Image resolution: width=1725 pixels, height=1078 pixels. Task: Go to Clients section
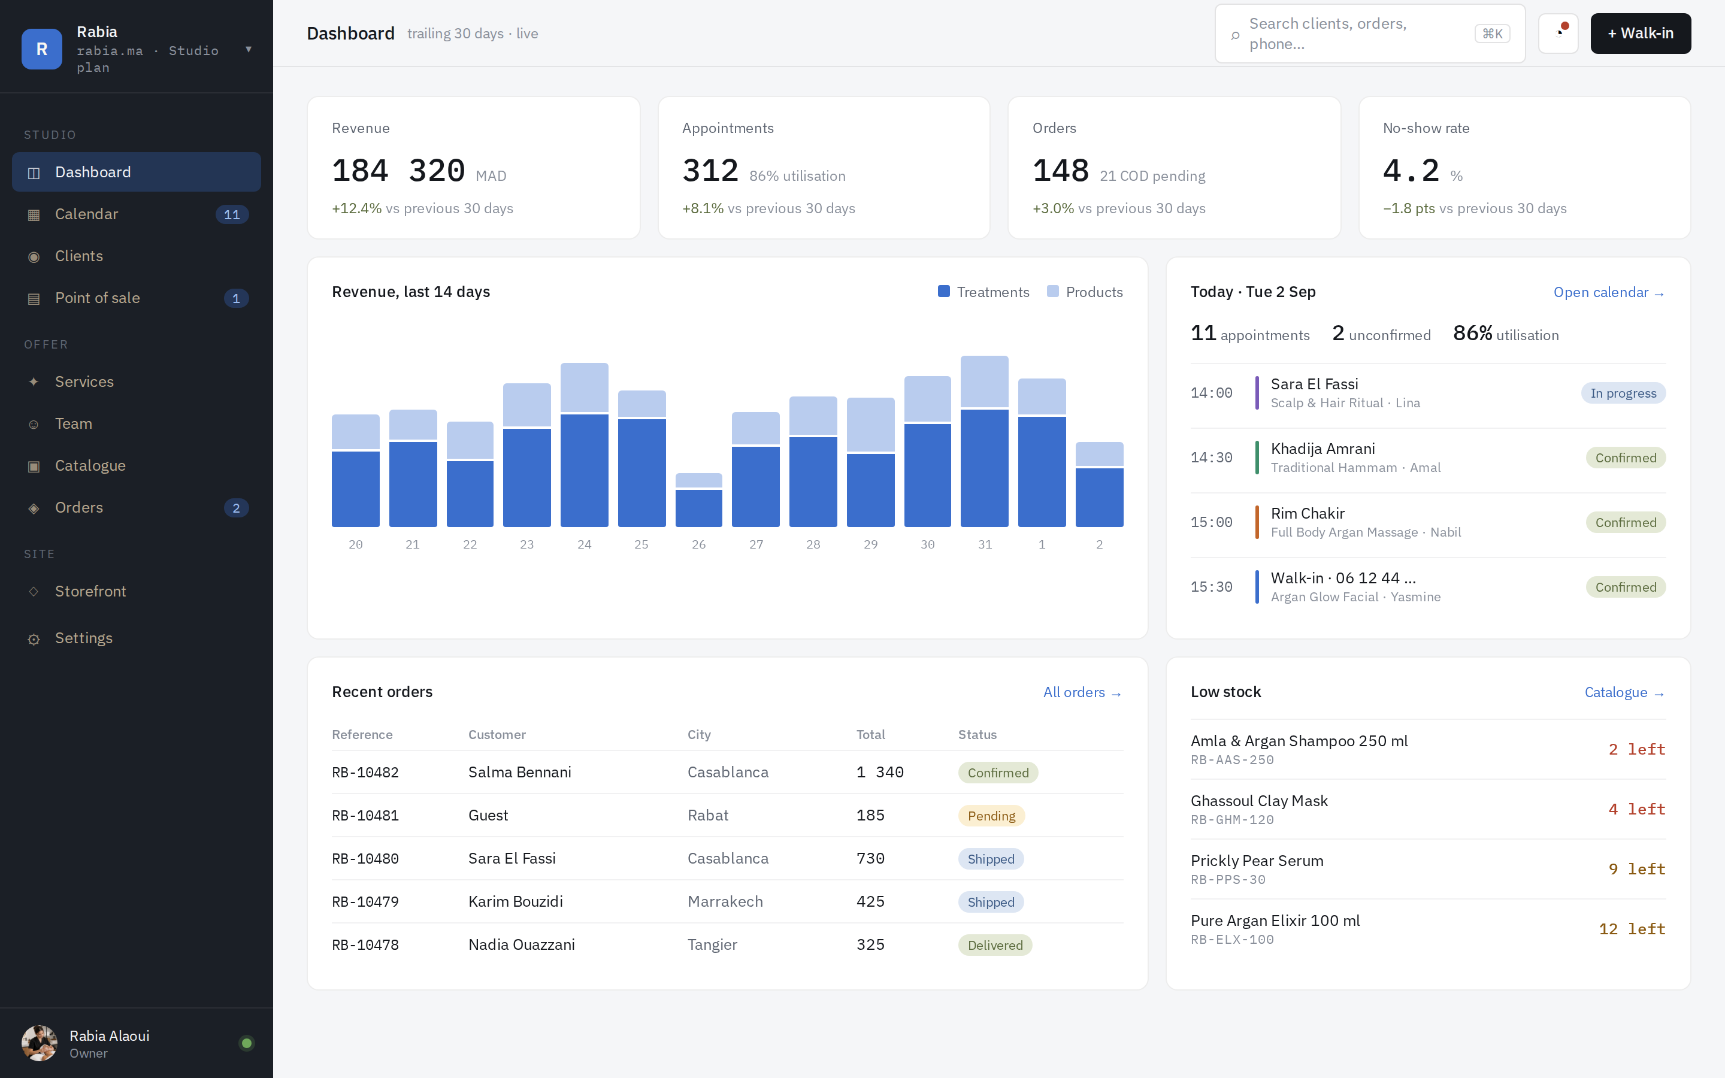pyautogui.click(x=136, y=257)
